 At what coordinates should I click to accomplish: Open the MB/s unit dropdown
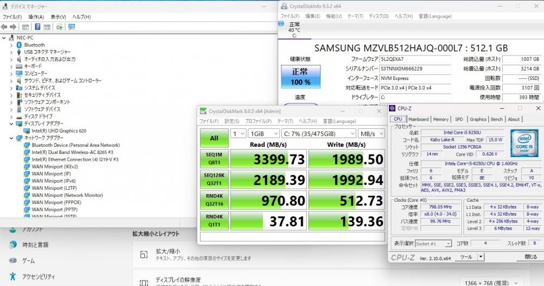click(x=372, y=133)
